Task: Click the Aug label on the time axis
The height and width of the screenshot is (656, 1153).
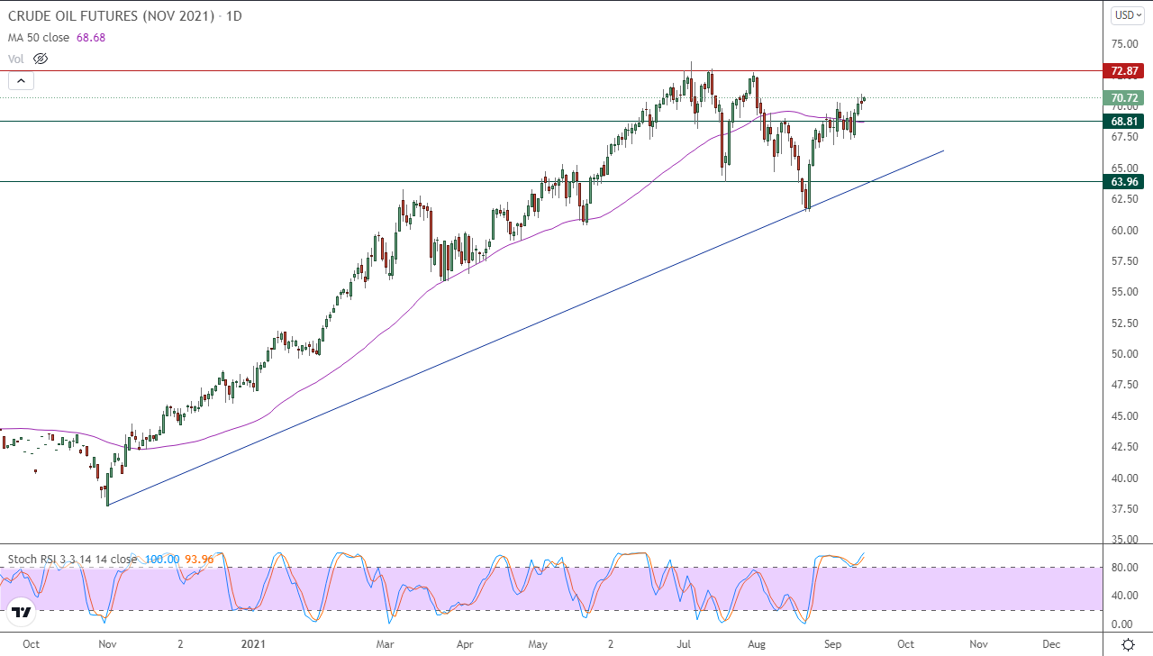Action: point(757,644)
